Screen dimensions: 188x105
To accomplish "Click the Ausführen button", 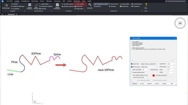I will [x=150, y=84].
